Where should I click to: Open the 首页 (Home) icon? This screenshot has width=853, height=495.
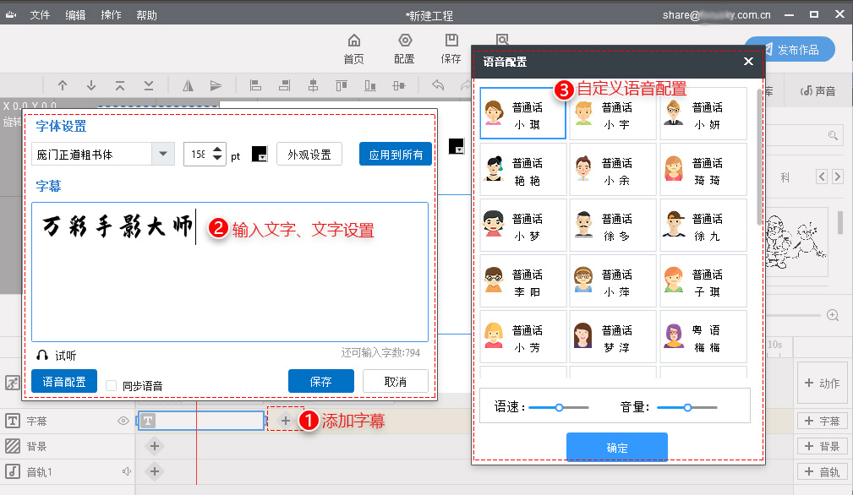[353, 48]
